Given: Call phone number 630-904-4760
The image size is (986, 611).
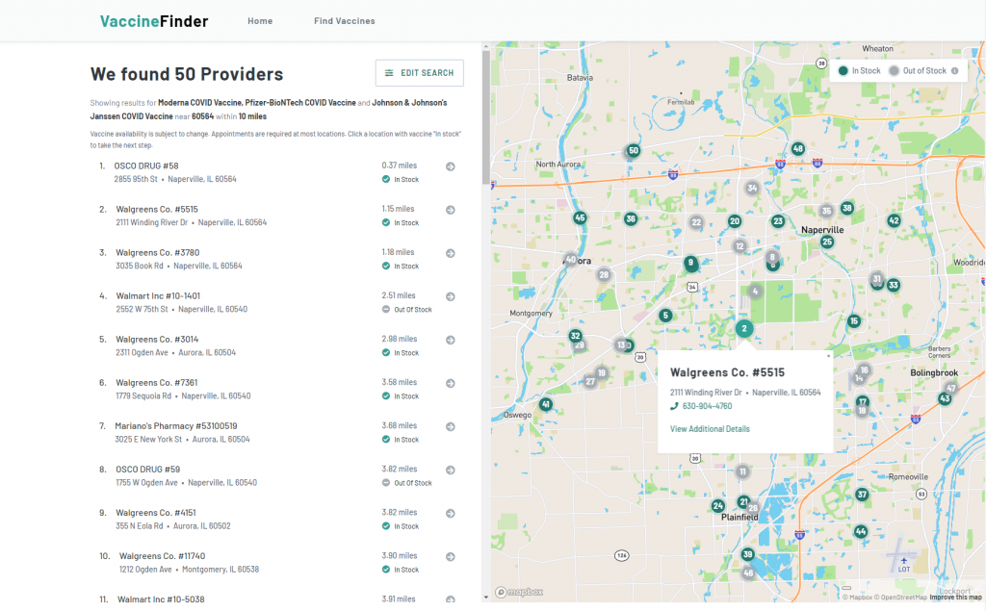Looking at the screenshot, I should [707, 406].
